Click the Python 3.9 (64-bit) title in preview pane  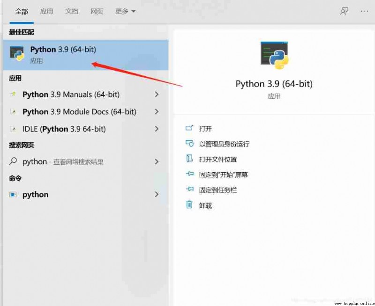click(274, 84)
